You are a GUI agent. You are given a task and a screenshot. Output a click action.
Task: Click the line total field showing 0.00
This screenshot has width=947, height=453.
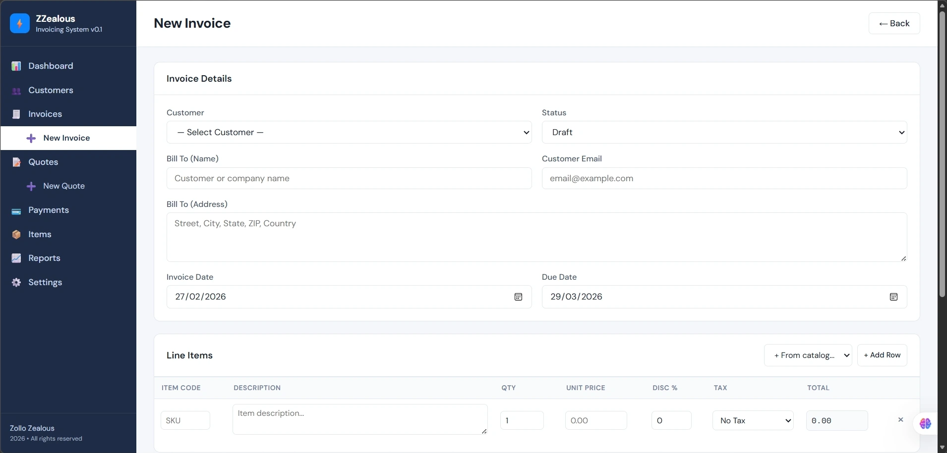coord(837,420)
